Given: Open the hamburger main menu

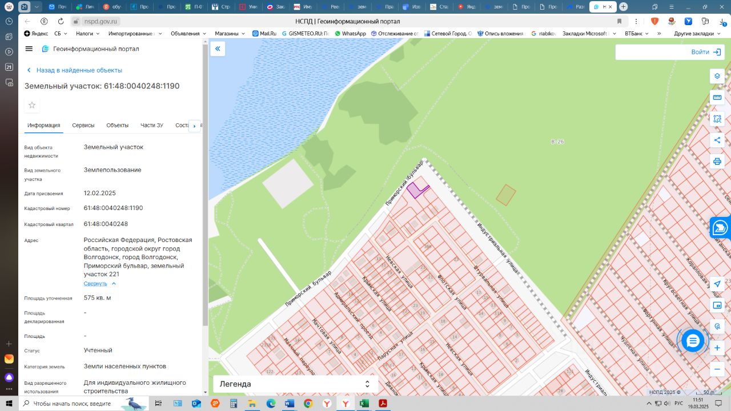Looking at the screenshot, I should [29, 49].
